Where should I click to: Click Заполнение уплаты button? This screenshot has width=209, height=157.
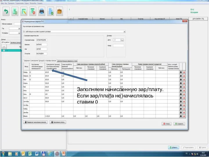click(x=58, y=122)
